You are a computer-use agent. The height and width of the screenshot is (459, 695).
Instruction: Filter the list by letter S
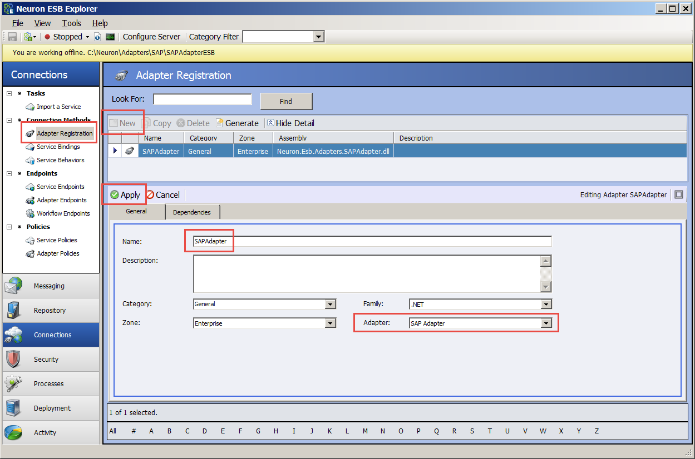pos(472,431)
